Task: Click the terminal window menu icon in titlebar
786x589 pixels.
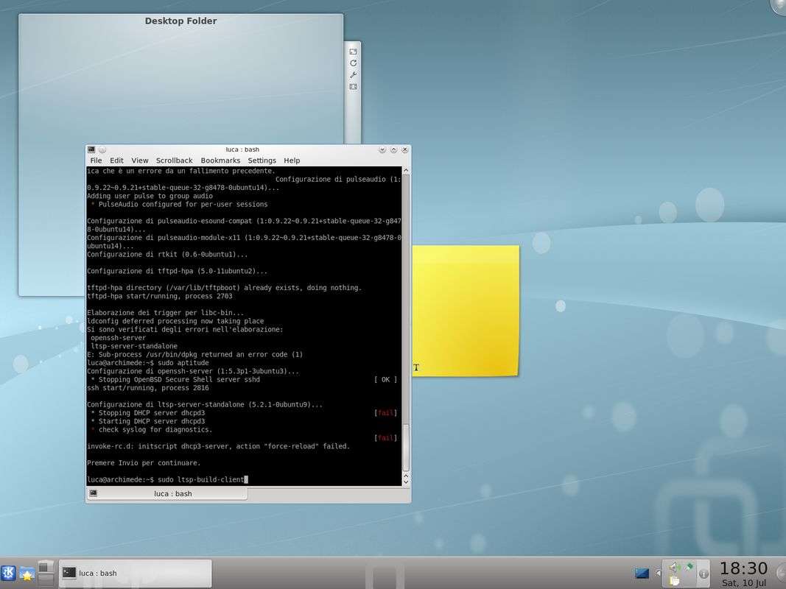Action: pyautogui.click(x=91, y=149)
